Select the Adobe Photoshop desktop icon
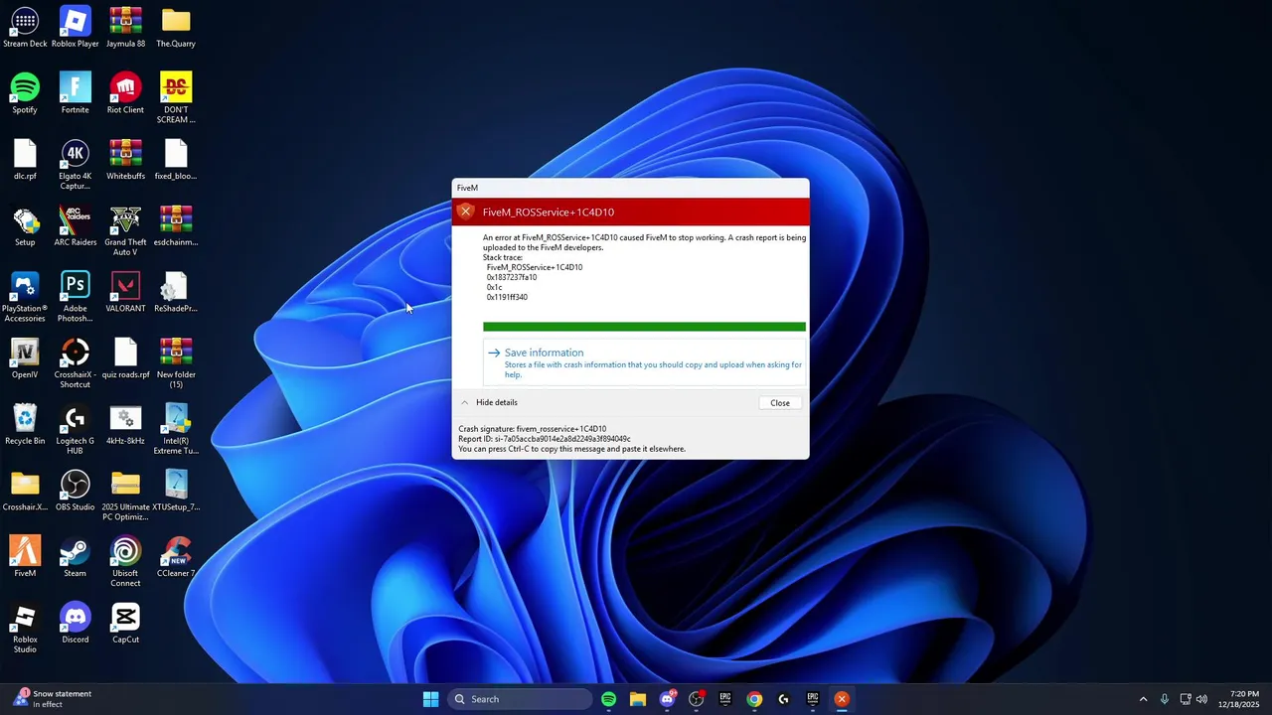 (75, 297)
